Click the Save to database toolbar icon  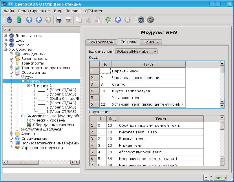[19, 20]
